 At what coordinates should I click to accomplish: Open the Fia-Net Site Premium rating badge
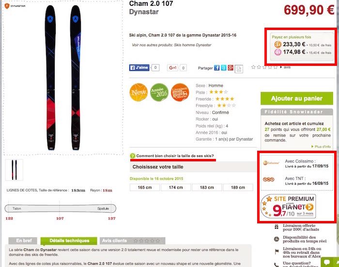[x=288, y=206]
